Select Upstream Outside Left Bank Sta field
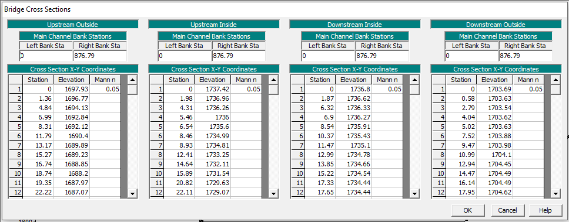The image size is (569, 222). (46, 56)
